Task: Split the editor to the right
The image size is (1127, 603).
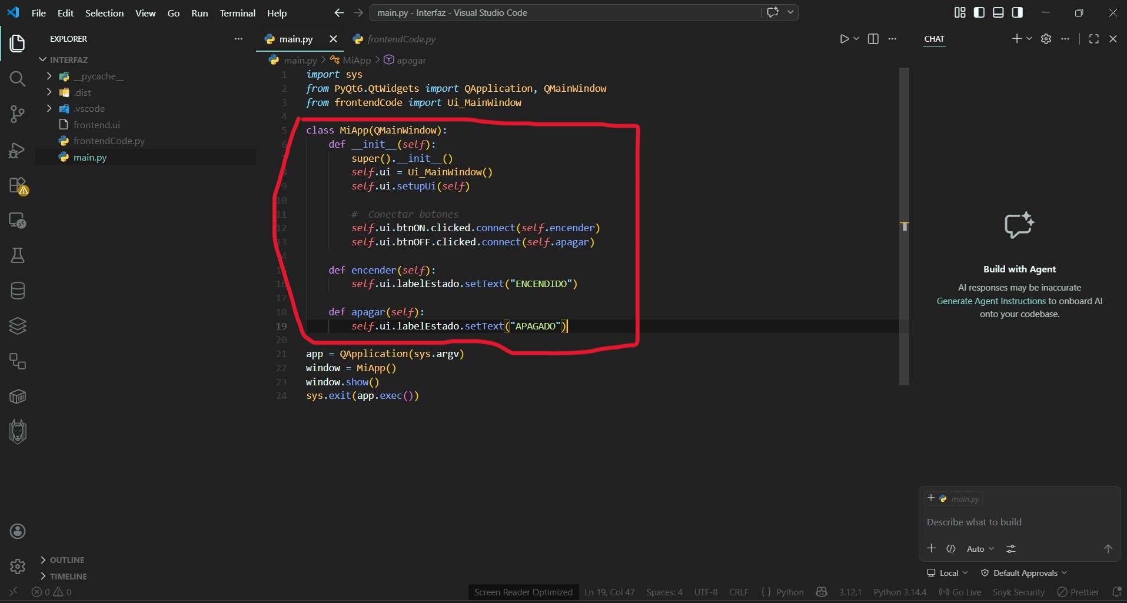Action: point(873,39)
